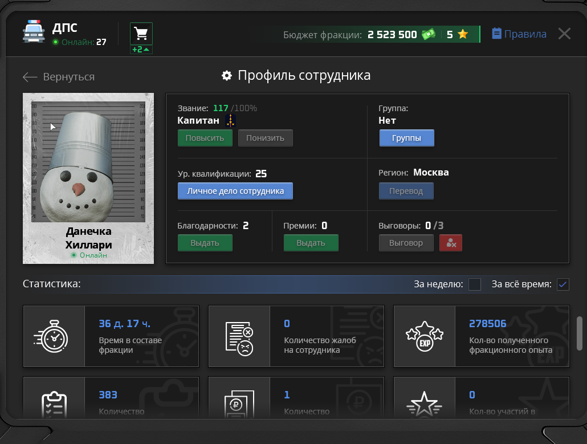Issue a reprimand with "Выговор" button
587x444 pixels.
[x=406, y=243]
